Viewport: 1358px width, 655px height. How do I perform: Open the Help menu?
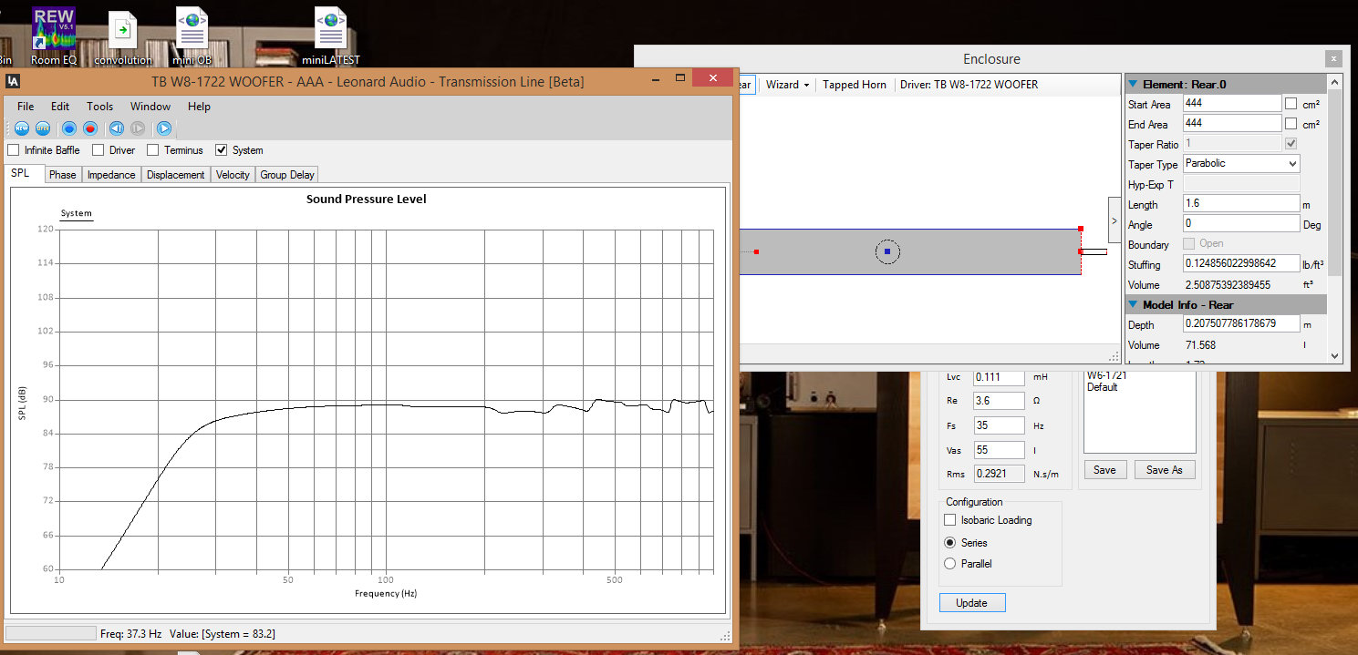point(199,107)
